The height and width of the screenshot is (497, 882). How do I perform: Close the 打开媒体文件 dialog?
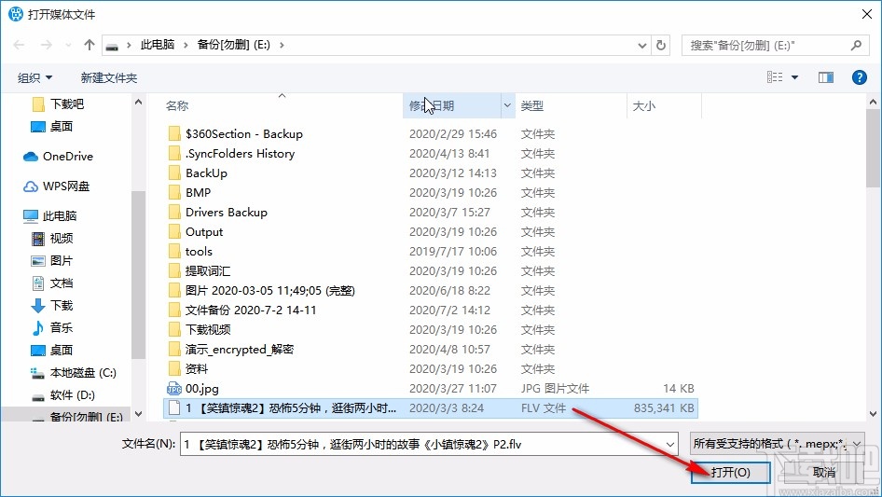pos(867,14)
